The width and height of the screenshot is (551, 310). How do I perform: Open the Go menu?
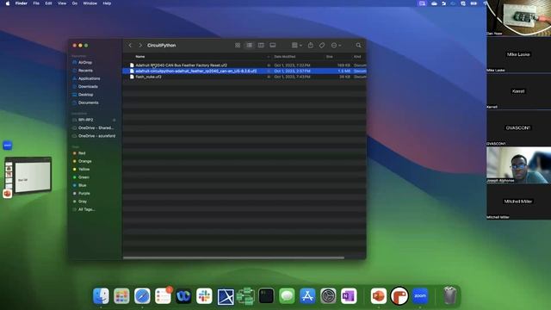[75, 3]
